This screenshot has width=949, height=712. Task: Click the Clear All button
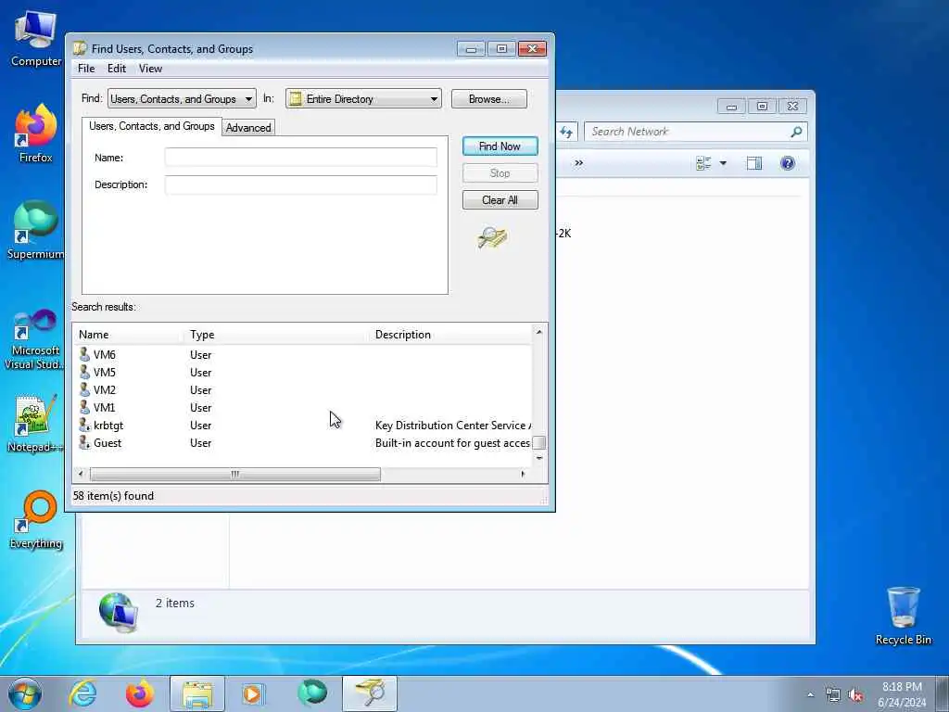point(500,200)
